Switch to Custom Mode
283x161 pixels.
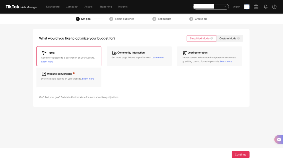click(x=230, y=39)
